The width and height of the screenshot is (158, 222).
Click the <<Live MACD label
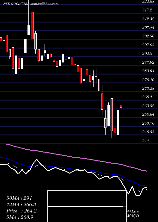pyautogui.click(x=133, y=214)
